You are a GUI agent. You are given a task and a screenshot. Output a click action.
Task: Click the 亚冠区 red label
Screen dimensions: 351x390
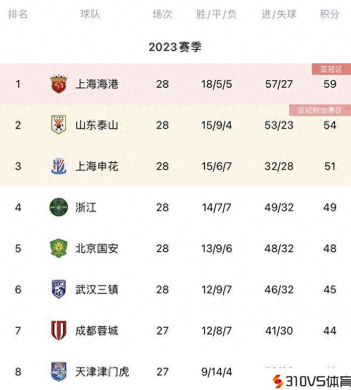point(331,69)
